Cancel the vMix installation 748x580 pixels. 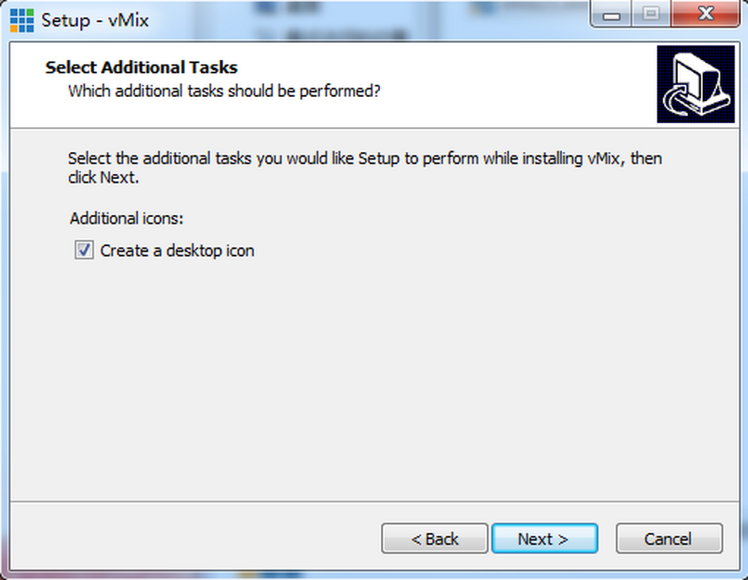coord(669,538)
